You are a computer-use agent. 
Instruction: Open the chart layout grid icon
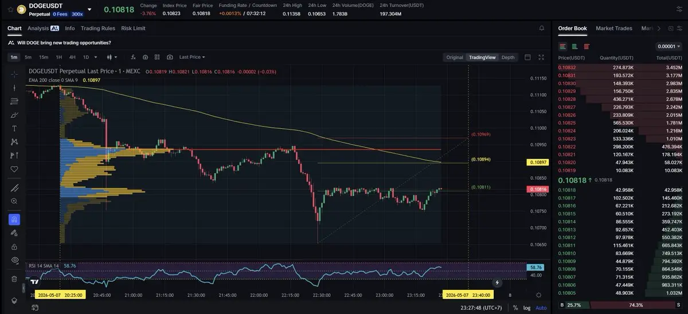pos(158,57)
